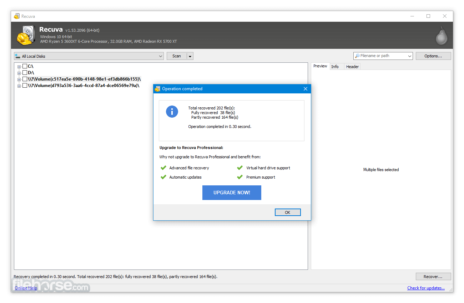Click the green check next to Advanced file recovery
The height and width of the screenshot is (303, 464).
click(x=163, y=168)
